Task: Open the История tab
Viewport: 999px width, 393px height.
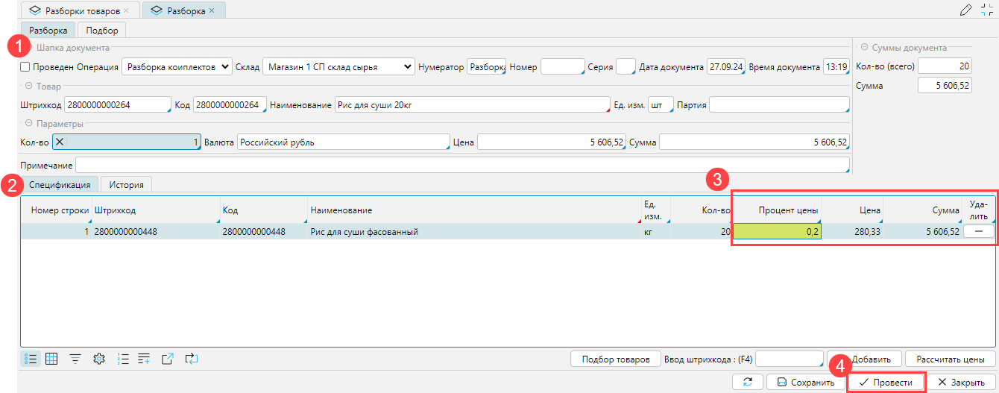Action: (127, 184)
